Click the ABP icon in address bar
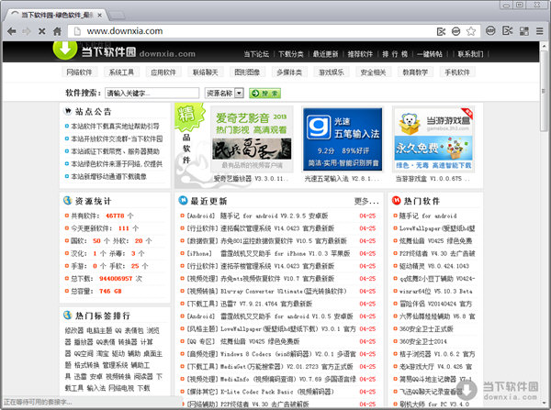This screenshot has width=551, height=410. [x=455, y=31]
